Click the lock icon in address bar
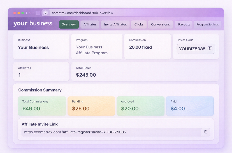This screenshot has height=153, width=232. [46, 13]
